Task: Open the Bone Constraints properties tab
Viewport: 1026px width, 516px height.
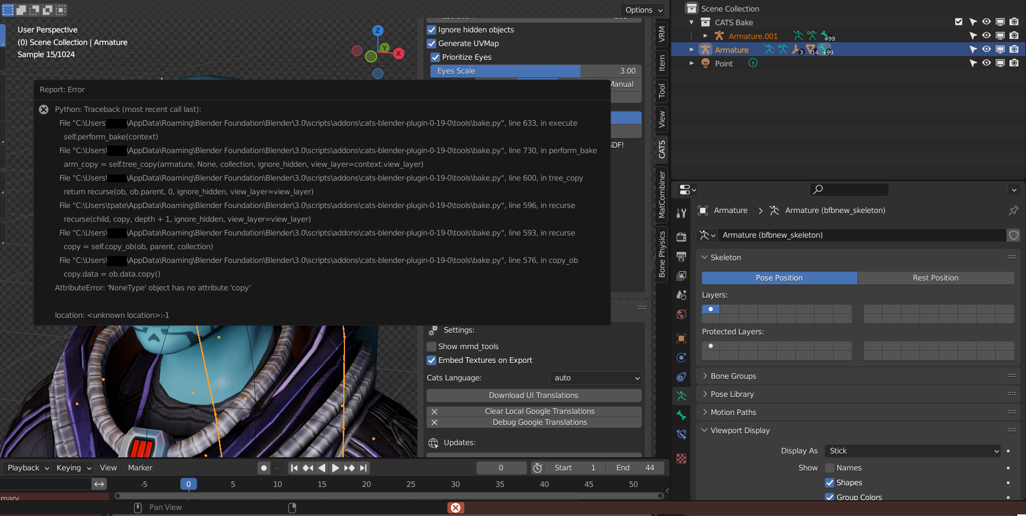Action: coord(682,434)
